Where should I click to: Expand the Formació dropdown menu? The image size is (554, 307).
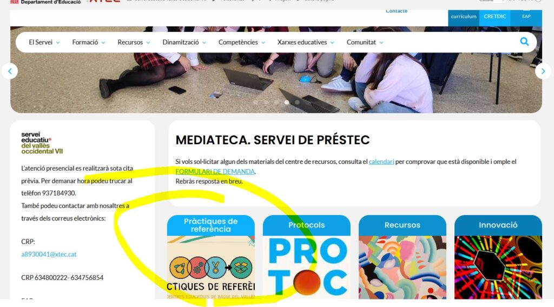click(89, 42)
